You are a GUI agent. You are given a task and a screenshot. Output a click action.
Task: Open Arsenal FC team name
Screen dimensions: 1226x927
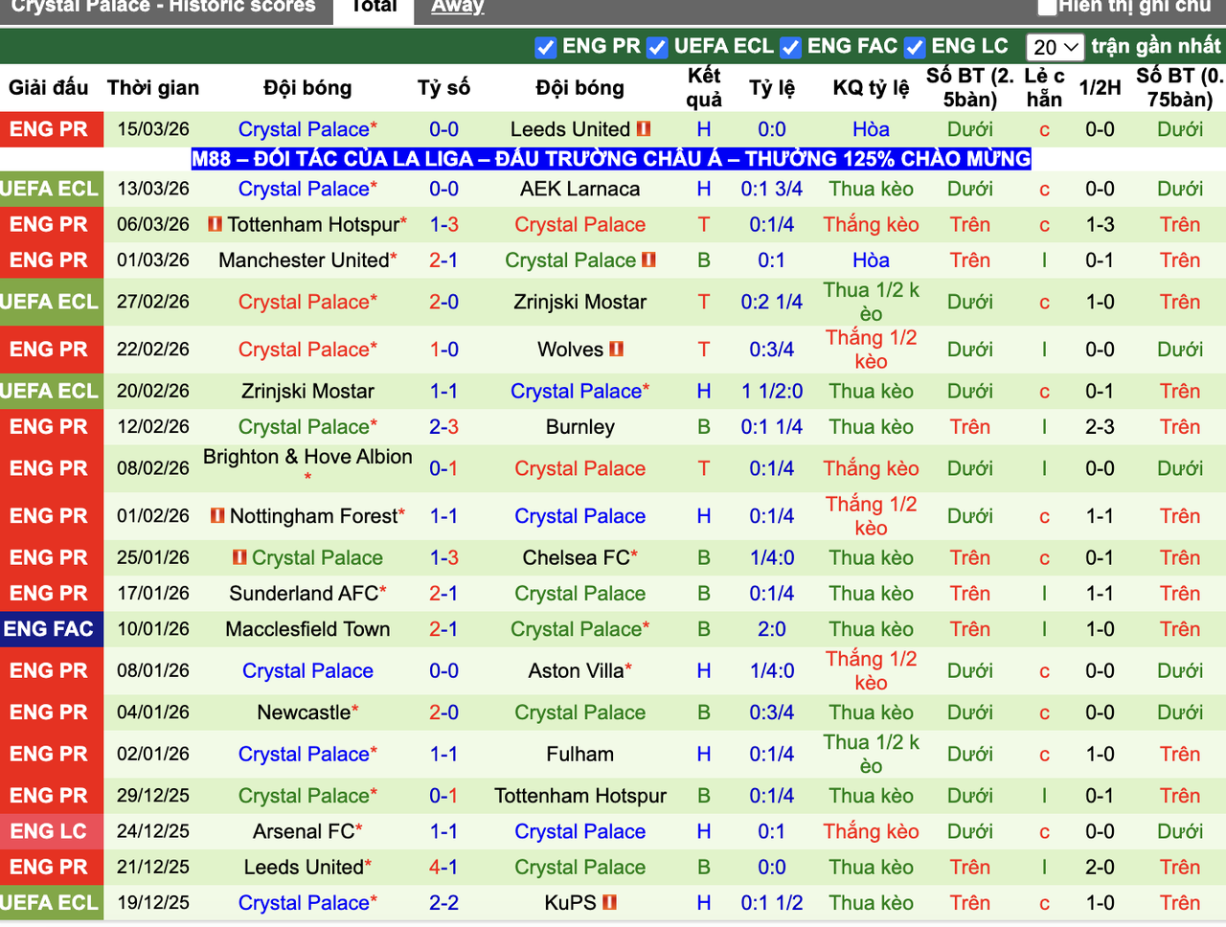click(304, 831)
